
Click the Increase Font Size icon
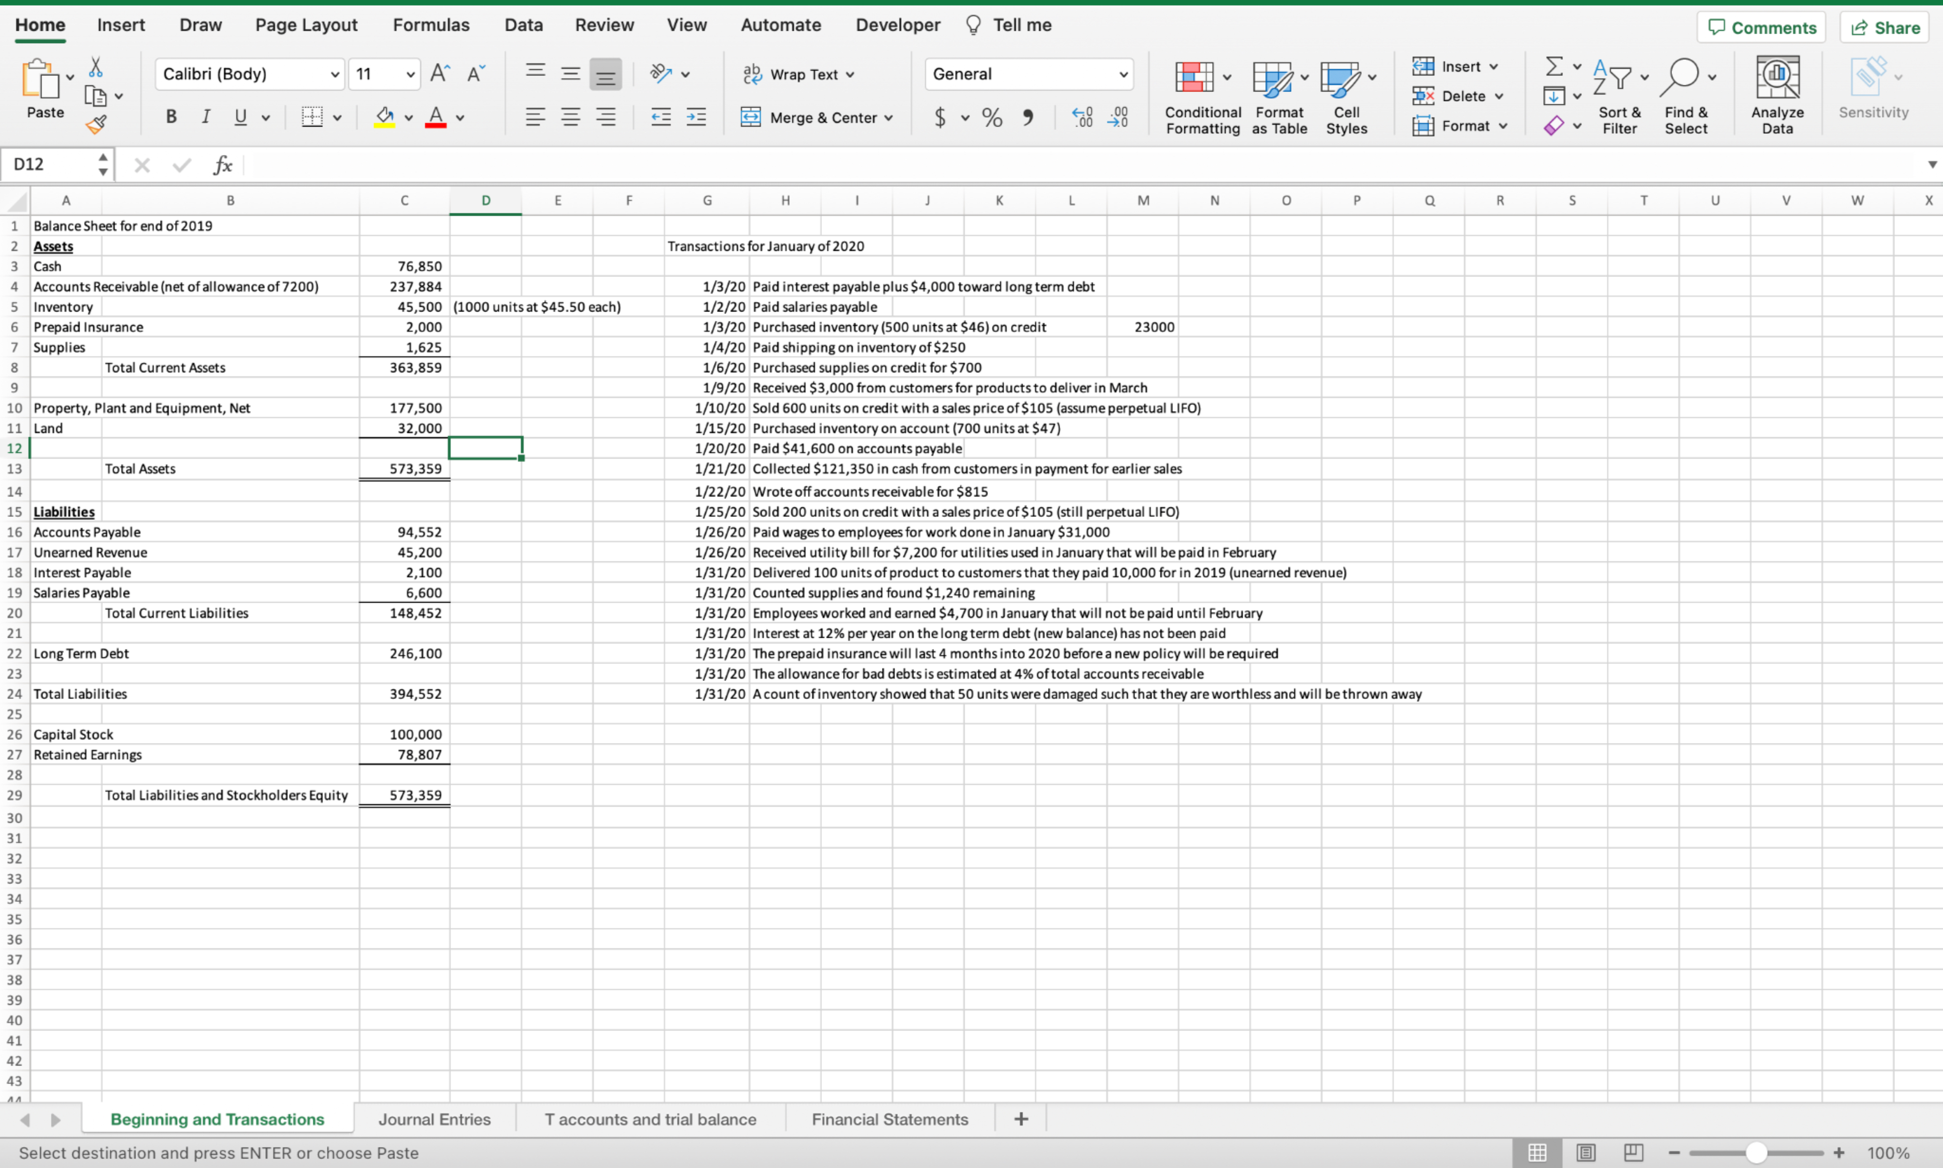(440, 74)
